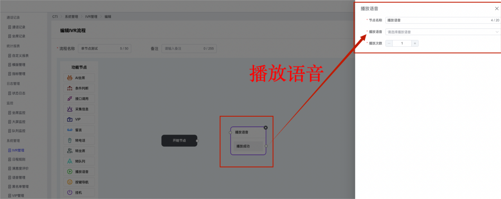This screenshot has width=501, height=199.
Task: Choose the 采集信息 node icon
Action: (x=70, y=109)
